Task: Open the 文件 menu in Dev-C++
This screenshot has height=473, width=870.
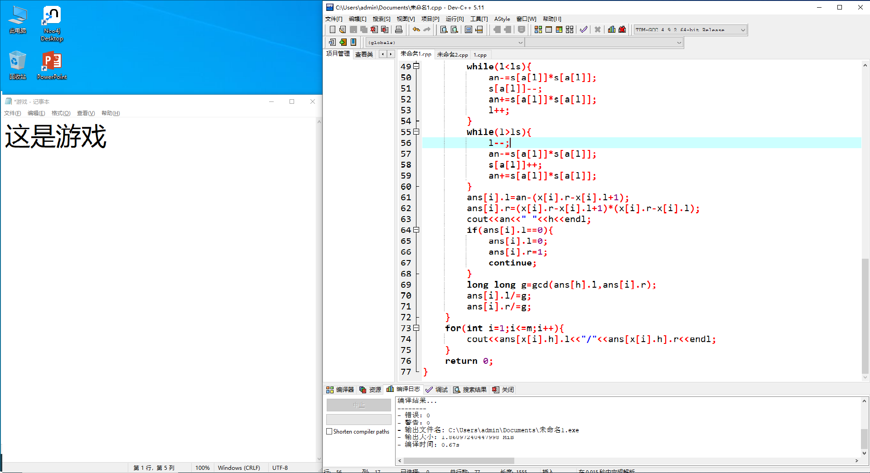Action: tap(334, 19)
